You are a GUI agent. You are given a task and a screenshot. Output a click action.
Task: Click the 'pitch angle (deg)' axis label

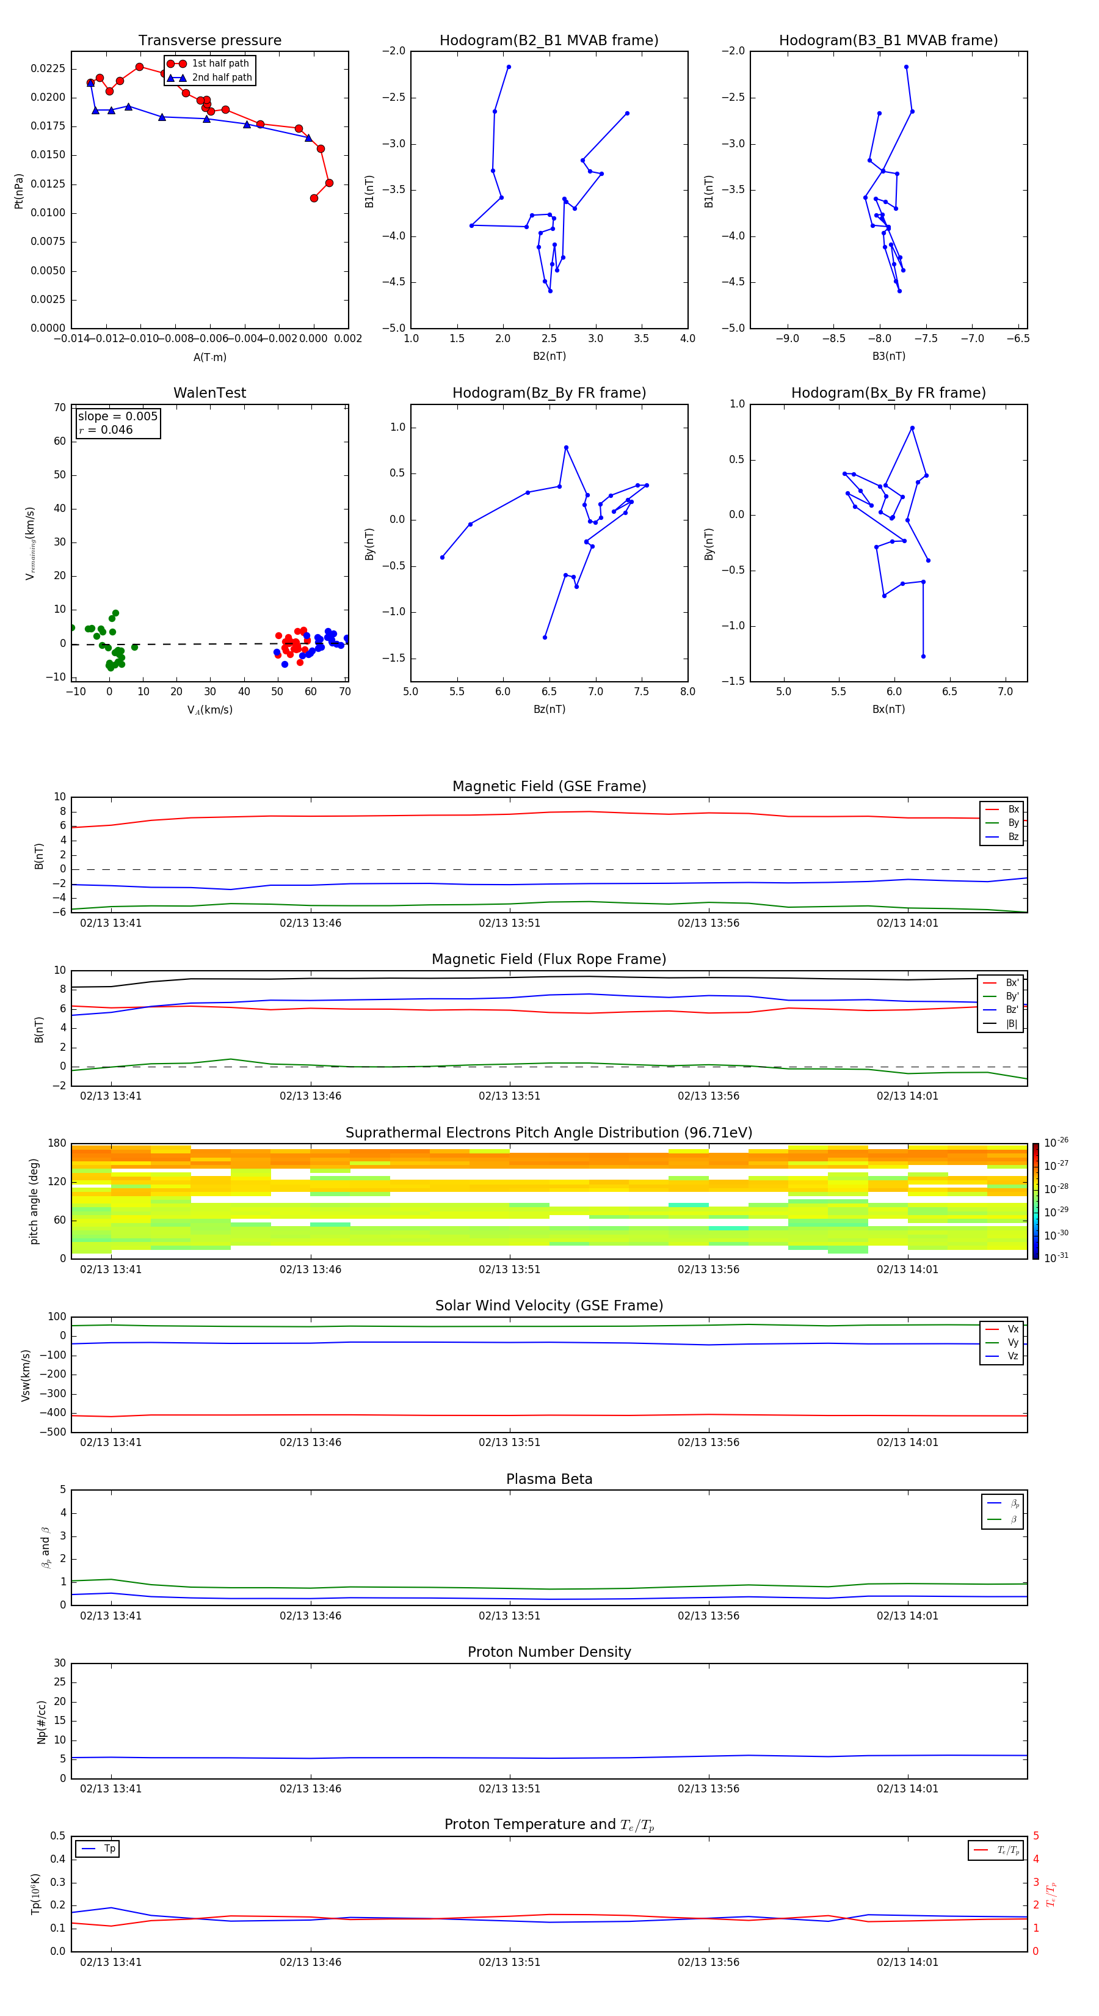pos(34,1201)
